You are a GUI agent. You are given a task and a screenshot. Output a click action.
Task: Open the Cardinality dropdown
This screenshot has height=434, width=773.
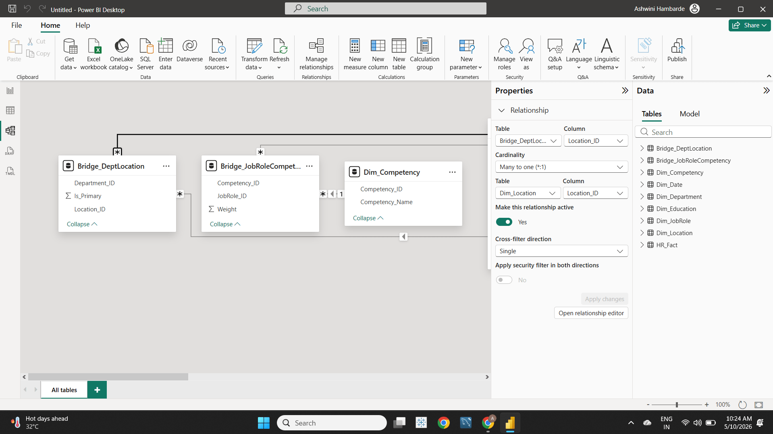(561, 167)
